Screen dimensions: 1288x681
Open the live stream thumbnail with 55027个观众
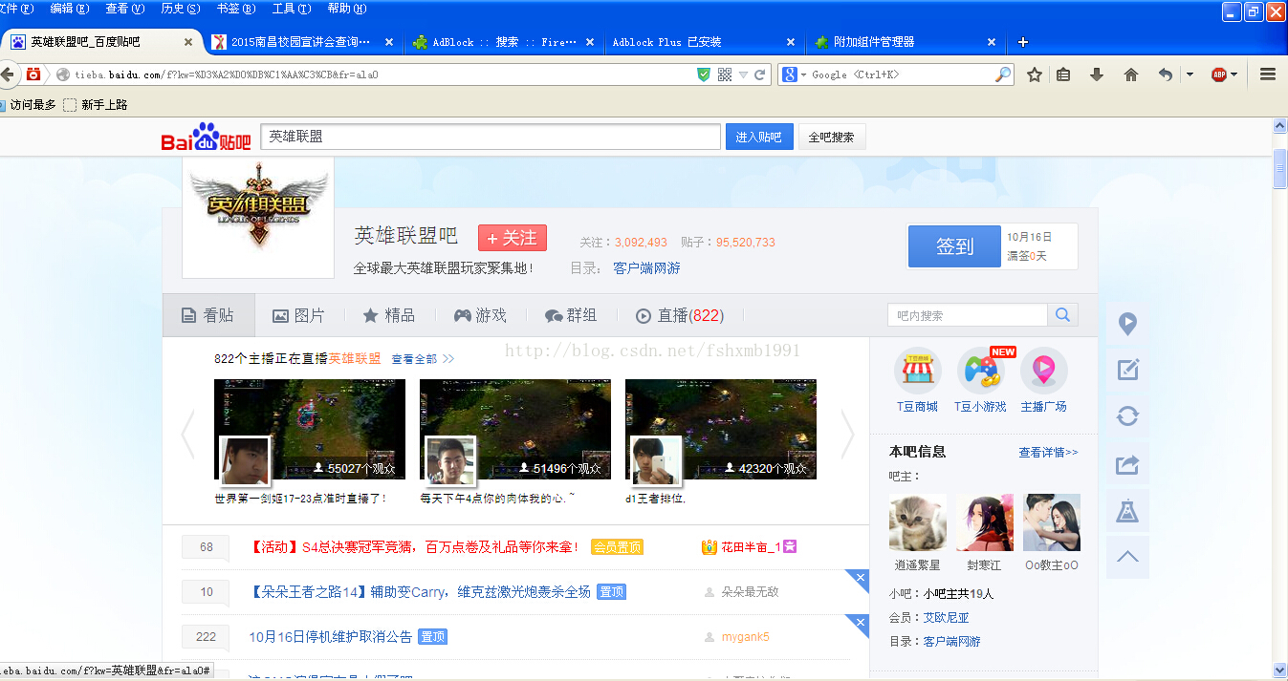[x=310, y=429]
